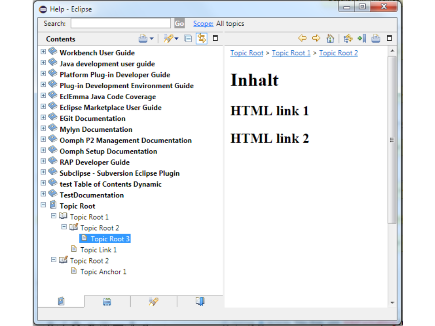Open the search-in-topic dropdown arrow
435x326 pixels.
[x=177, y=39]
